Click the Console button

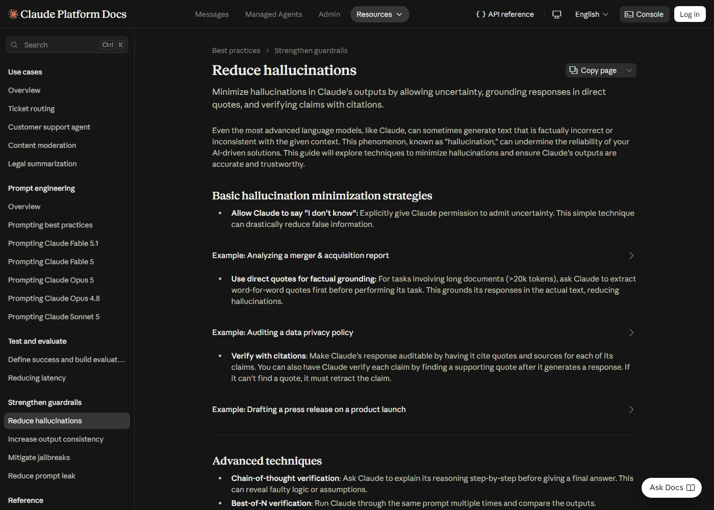(x=644, y=14)
